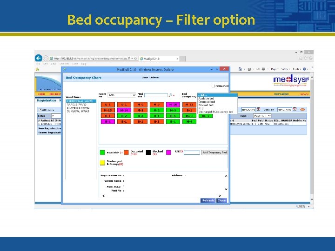
Task: Select bed M-11
Action: pos(189,105)
